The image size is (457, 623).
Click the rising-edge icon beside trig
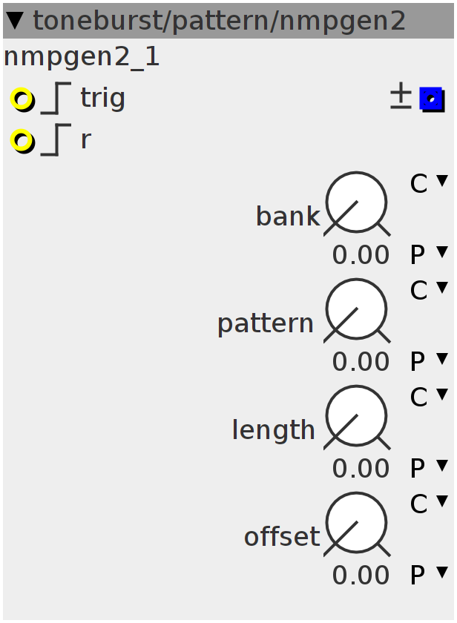click(56, 98)
